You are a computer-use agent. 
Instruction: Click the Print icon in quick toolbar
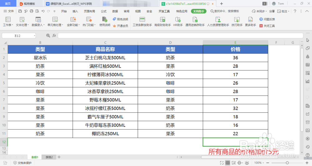click(x=32, y=11)
